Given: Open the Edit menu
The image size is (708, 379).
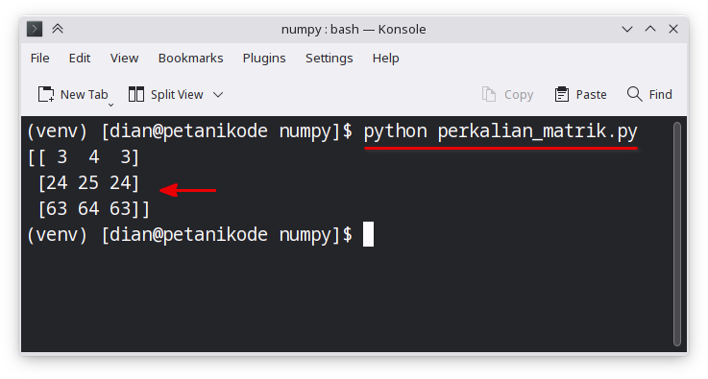Looking at the screenshot, I should tap(80, 59).
